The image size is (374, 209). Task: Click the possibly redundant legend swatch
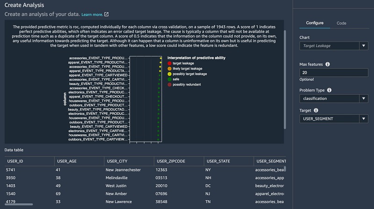[170, 84]
